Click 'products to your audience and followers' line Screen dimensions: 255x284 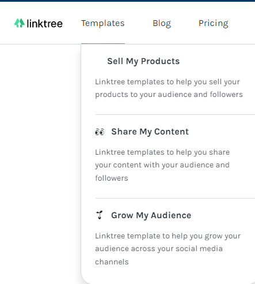click(169, 95)
